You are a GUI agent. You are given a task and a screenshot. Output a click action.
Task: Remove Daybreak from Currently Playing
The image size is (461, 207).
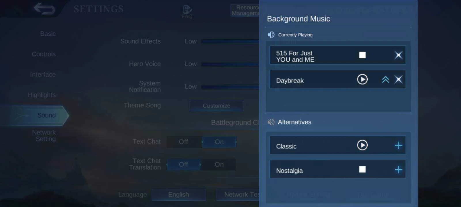398,79
